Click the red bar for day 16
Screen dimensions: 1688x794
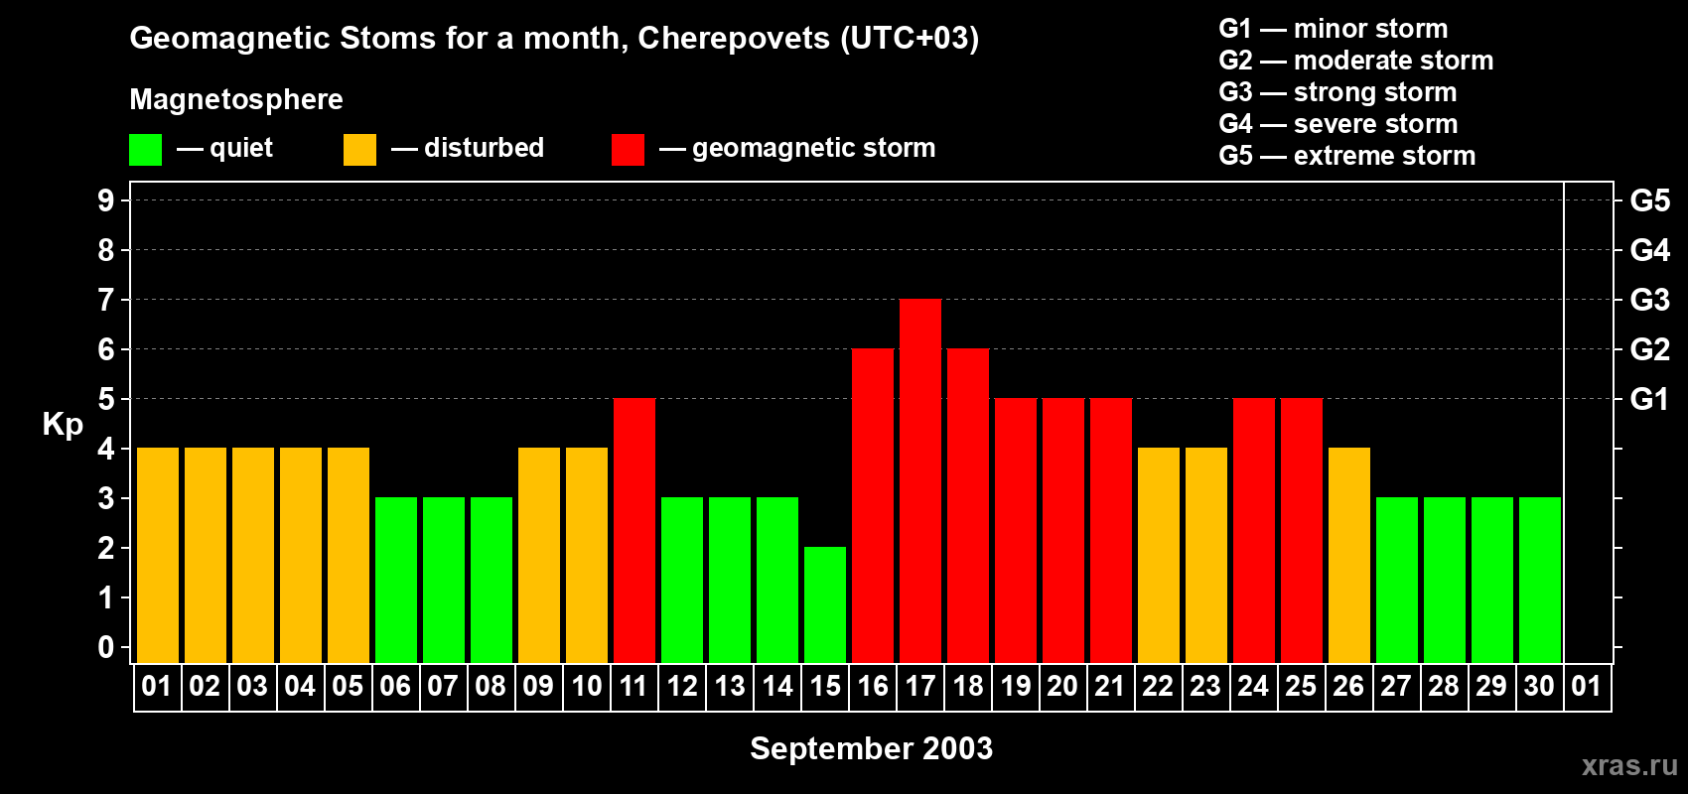(x=873, y=505)
